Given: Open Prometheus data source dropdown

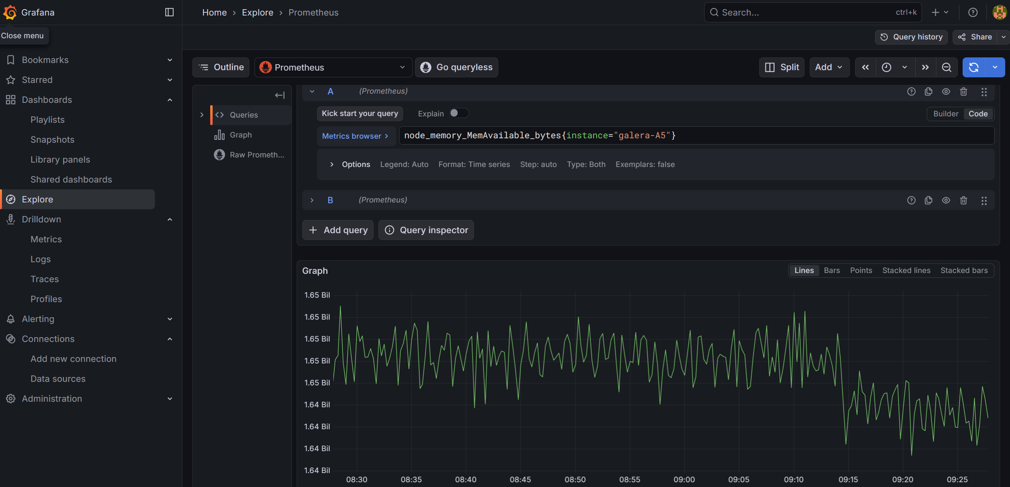Looking at the screenshot, I should tap(332, 67).
